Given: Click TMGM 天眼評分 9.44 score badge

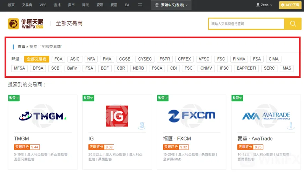Looking at the screenshot, I should pos(27,147).
